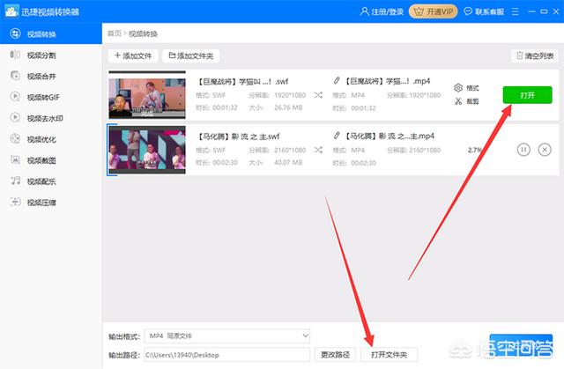
Task: Click the 开通VIP button
Action: click(433, 11)
